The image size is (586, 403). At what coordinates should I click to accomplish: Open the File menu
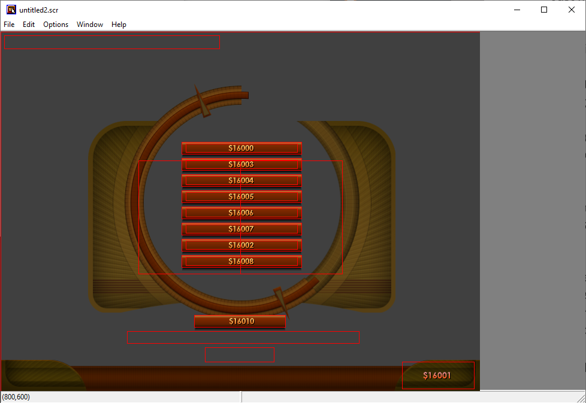pos(9,25)
